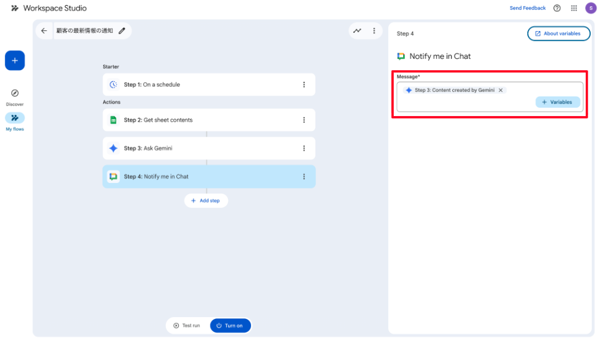Image resolution: width=600 pixels, height=340 pixels.
Task: Click the Variables button in Message
Action: [557, 102]
